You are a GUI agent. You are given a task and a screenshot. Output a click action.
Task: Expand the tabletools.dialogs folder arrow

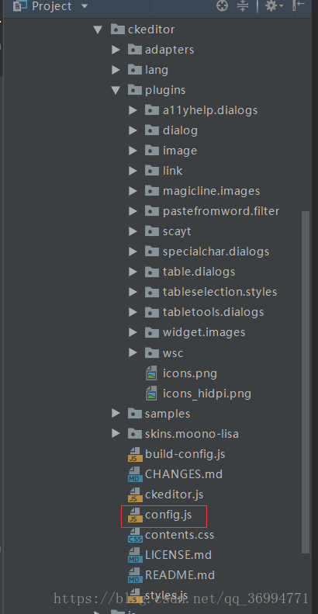pos(133,312)
